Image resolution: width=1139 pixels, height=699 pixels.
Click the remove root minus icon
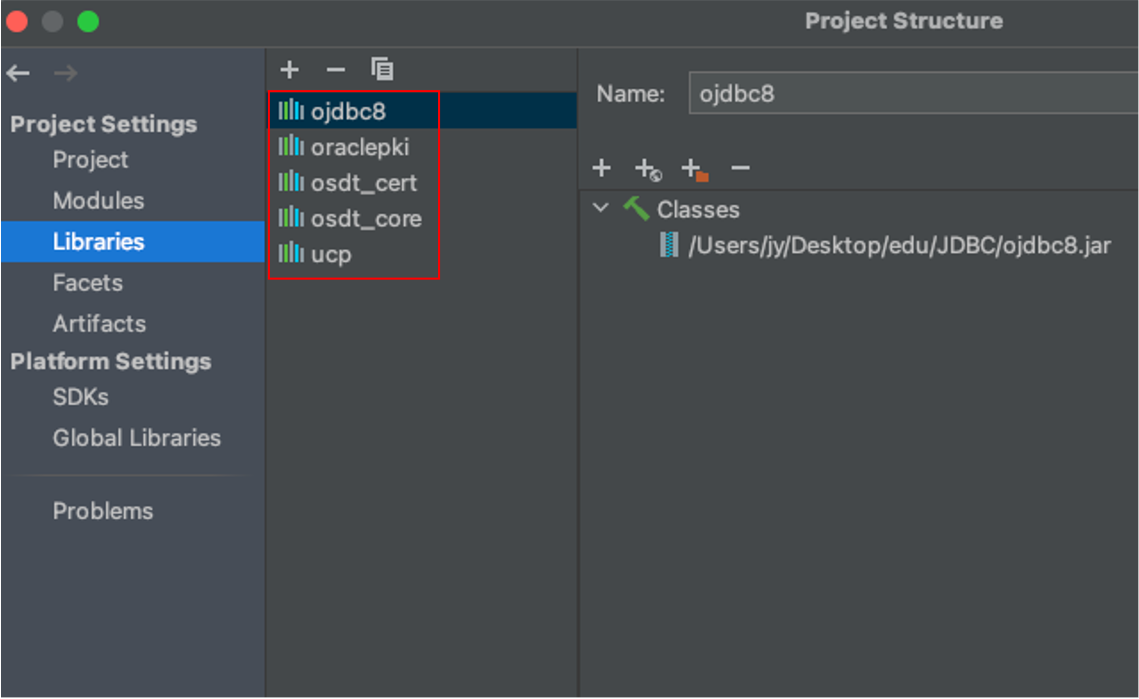coord(740,168)
